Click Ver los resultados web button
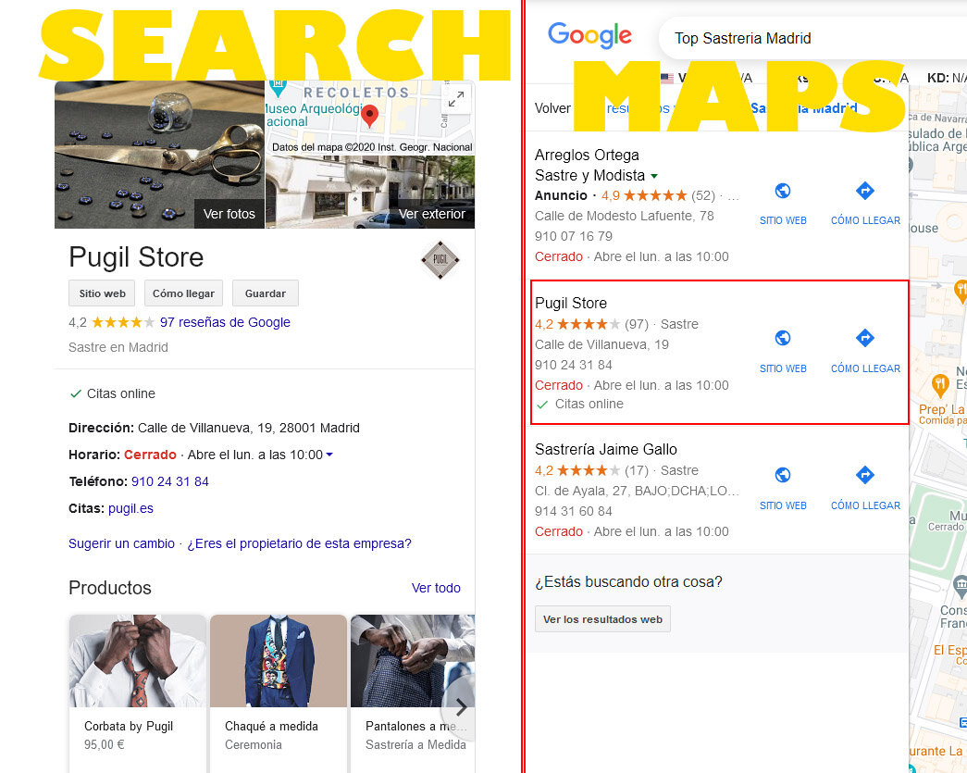 point(602,618)
